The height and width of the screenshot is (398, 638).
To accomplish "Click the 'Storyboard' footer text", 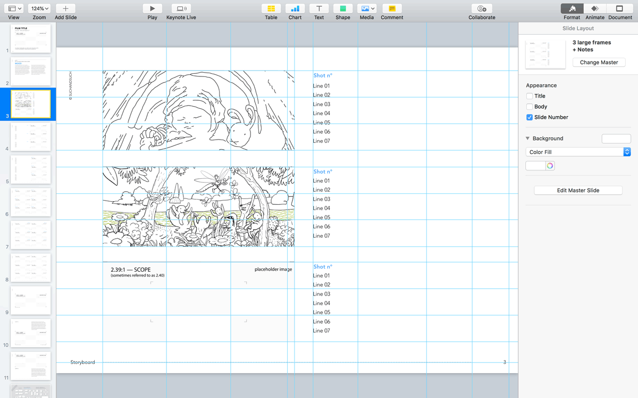I will [x=82, y=362].
